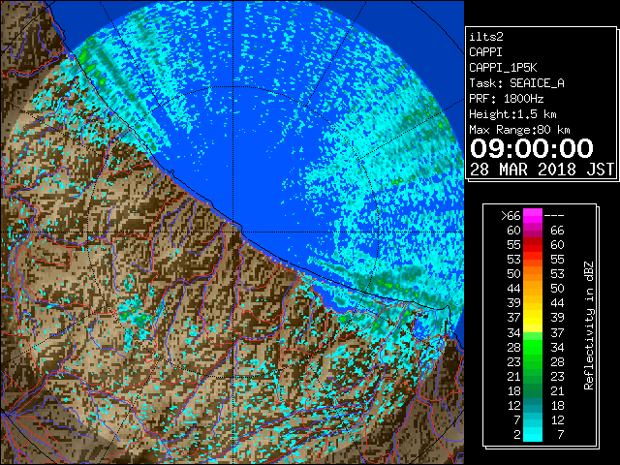This screenshot has height=465, width=620.
Task: Click the orange 44–50 dBZ legend swatch
Action: tap(533, 289)
